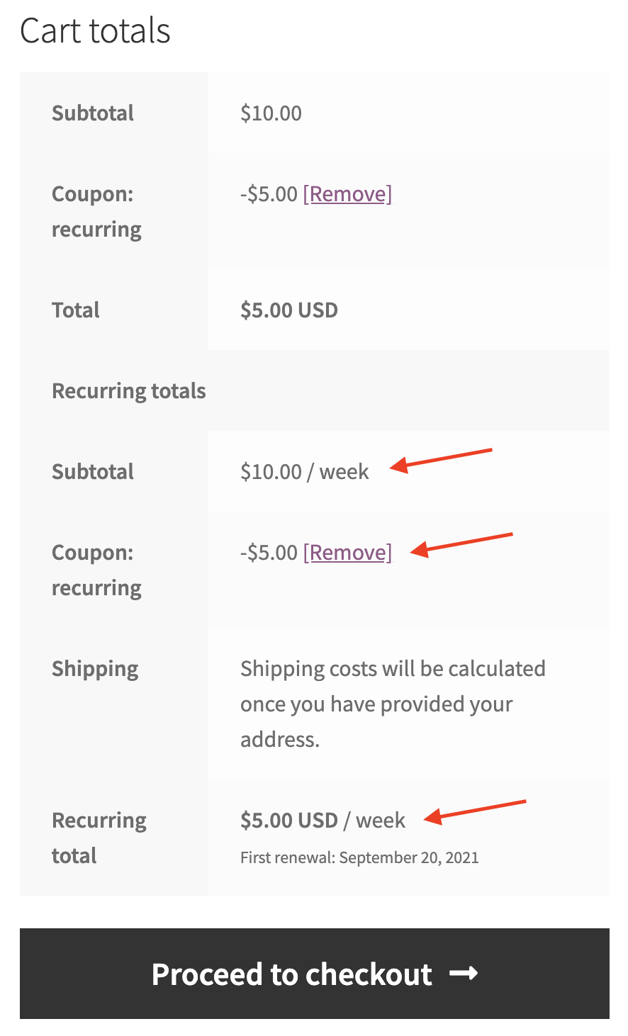Click the Recurring total row label
The width and height of the screenshot is (628, 1036).
click(x=99, y=838)
